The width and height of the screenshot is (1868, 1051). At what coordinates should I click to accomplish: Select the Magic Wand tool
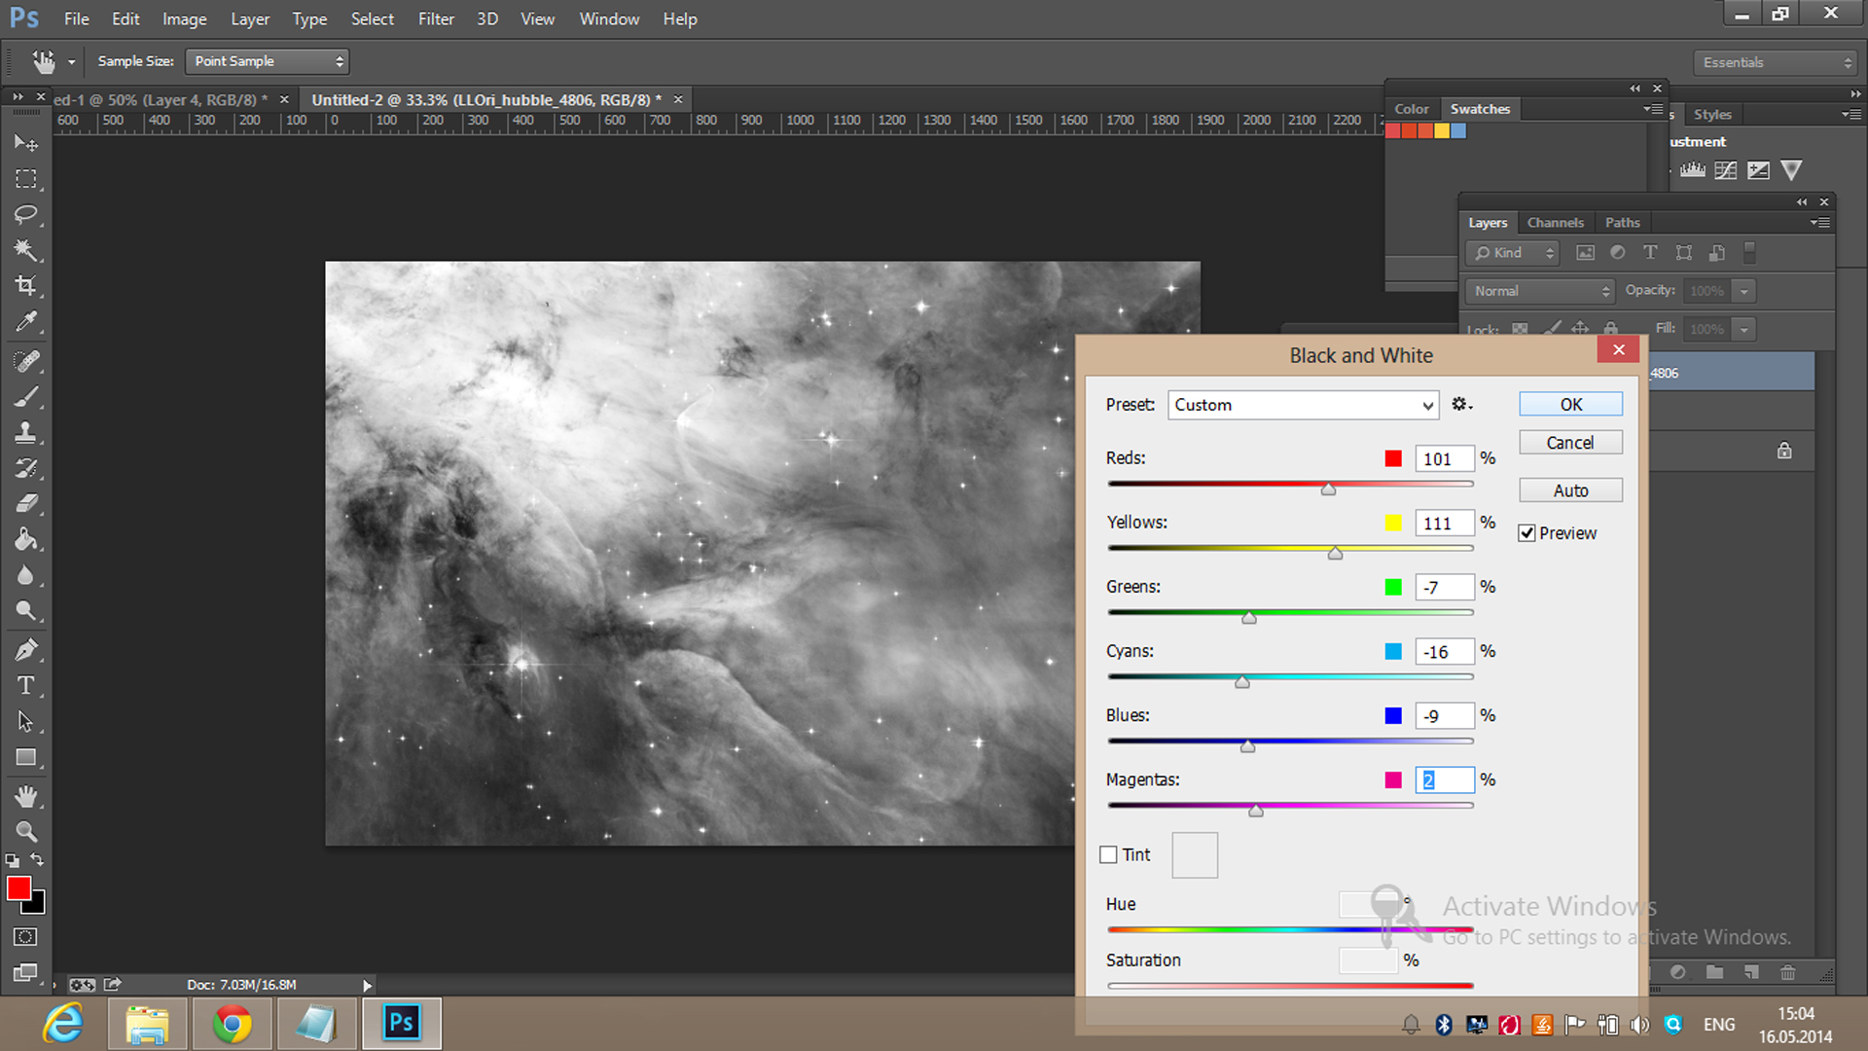point(26,250)
